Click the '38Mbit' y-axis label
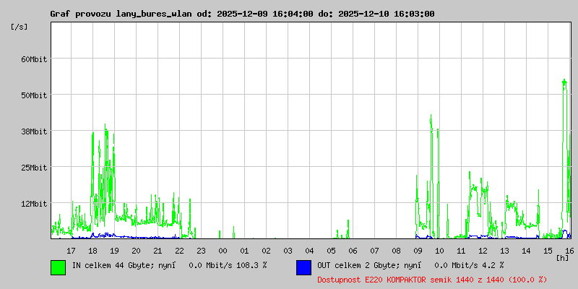 click(x=34, y=131)
